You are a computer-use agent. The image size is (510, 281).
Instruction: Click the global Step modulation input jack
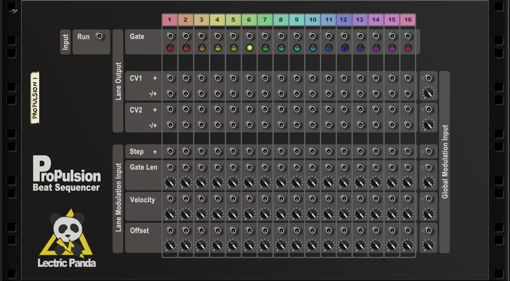coord(429,152)
